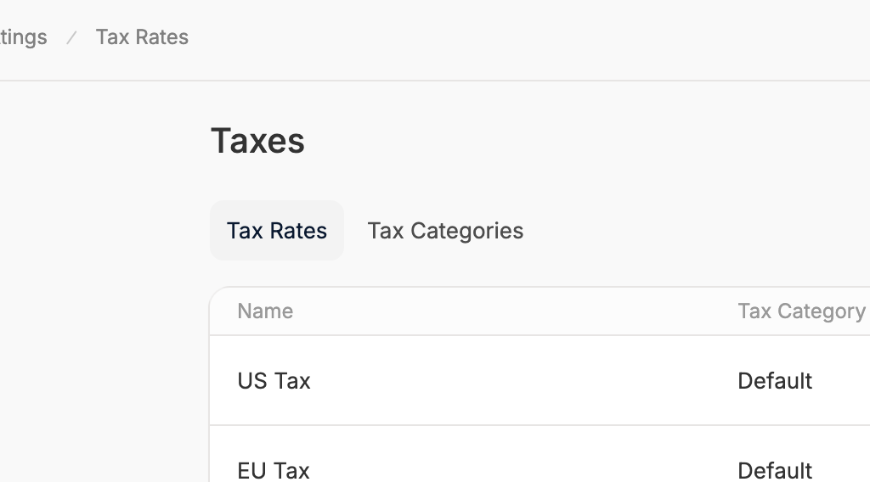This screenshot has width=870, height=482.
Task: Click empty area of the top breadcrumb bar
Action: [x=527, y=37]
